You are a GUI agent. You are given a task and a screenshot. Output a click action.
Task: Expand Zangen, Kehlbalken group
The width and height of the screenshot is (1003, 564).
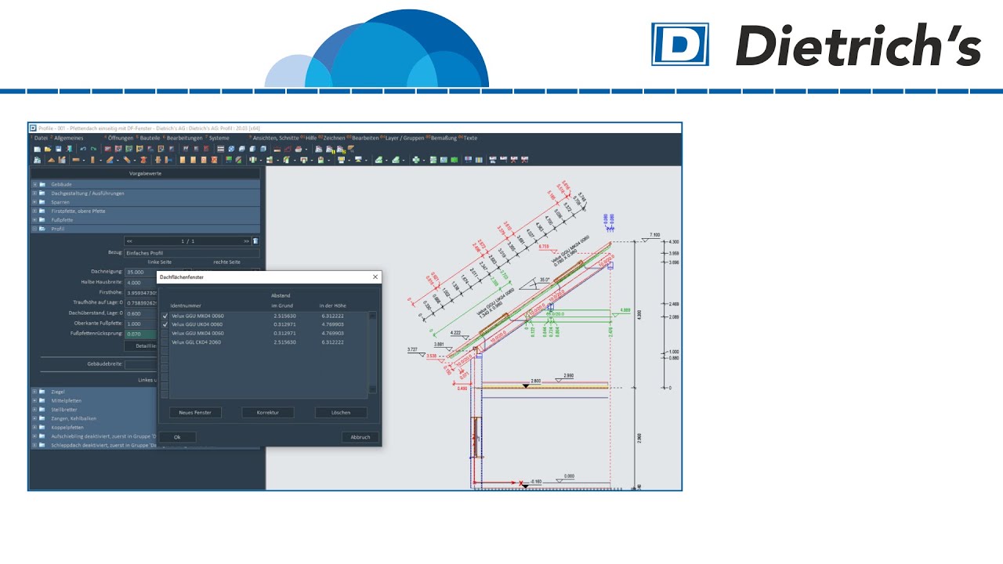pyautogui.click(x=34, y=418)
